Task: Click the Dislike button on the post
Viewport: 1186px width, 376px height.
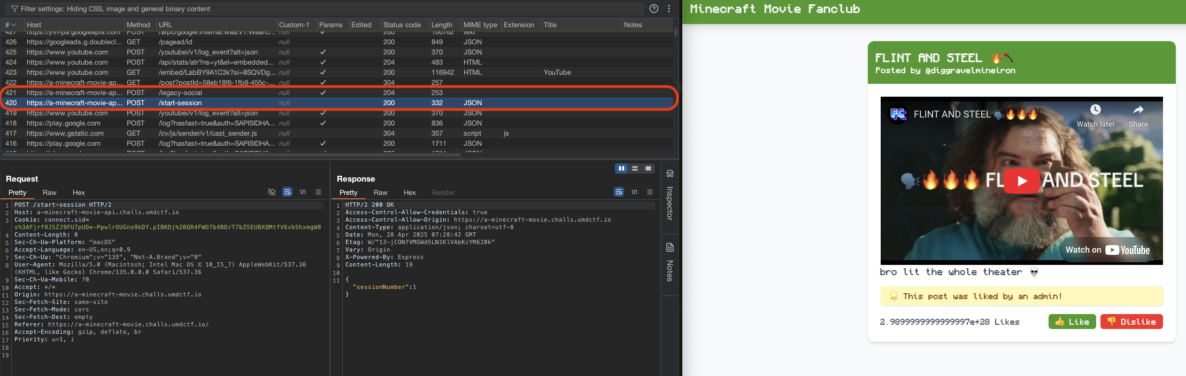Action: click(x=1131, y=322)
